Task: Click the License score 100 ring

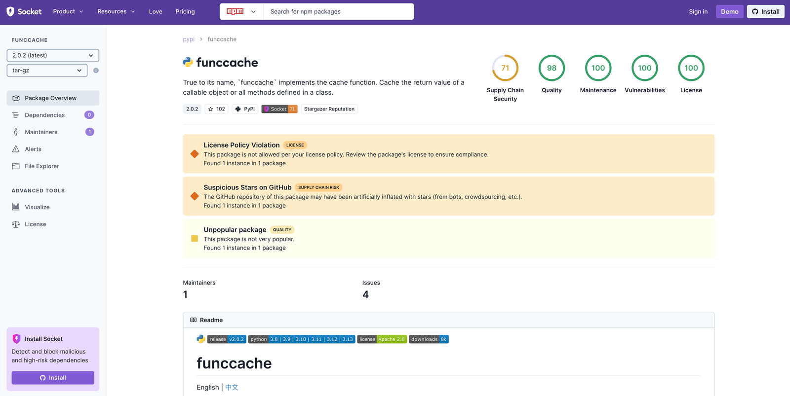Action: click(691, 68)
